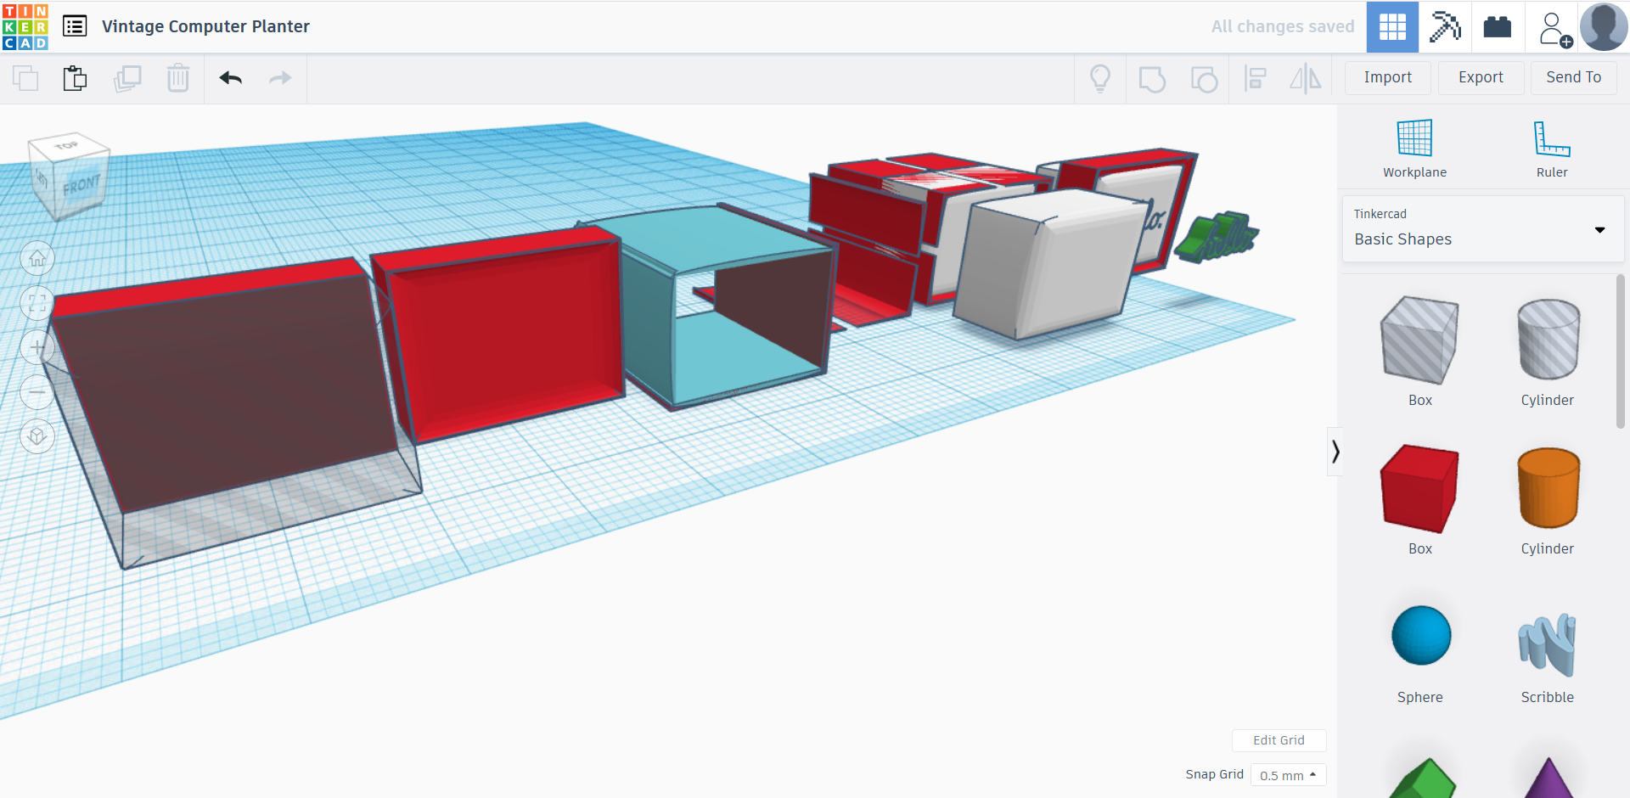Screen dimensions: 1630x798
Task: Open the Tinkercad home logo
Action: pyautogui.click(x=25, y=26)
